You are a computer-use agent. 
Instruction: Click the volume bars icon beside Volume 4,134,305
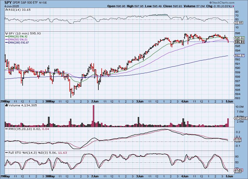[x=7, y=105]
